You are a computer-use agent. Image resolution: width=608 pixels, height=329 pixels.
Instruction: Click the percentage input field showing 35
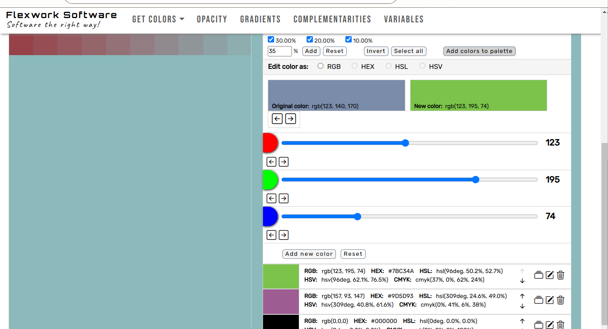pos(280,51)
